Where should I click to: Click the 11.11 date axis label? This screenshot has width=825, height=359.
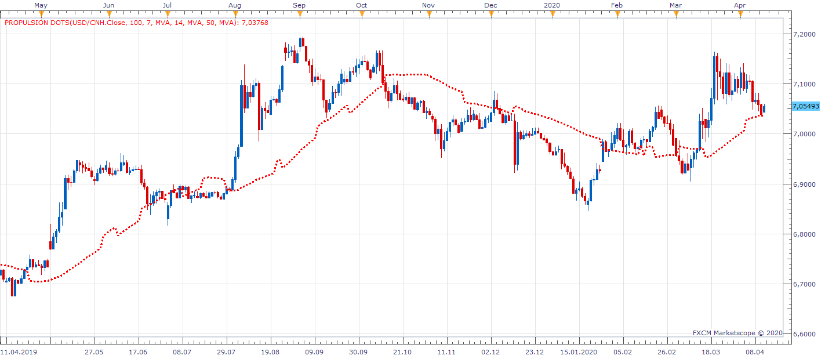tap(446, 352)
